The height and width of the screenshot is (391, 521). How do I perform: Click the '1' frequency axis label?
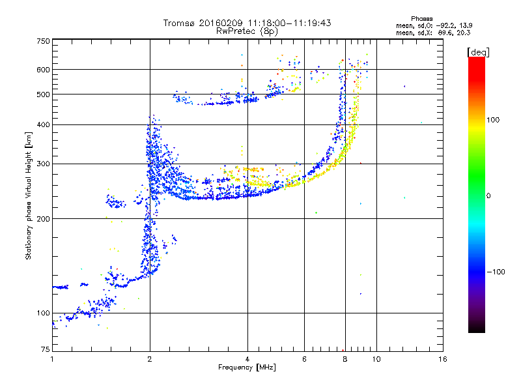pyautogui.click(x=52, y=359)
